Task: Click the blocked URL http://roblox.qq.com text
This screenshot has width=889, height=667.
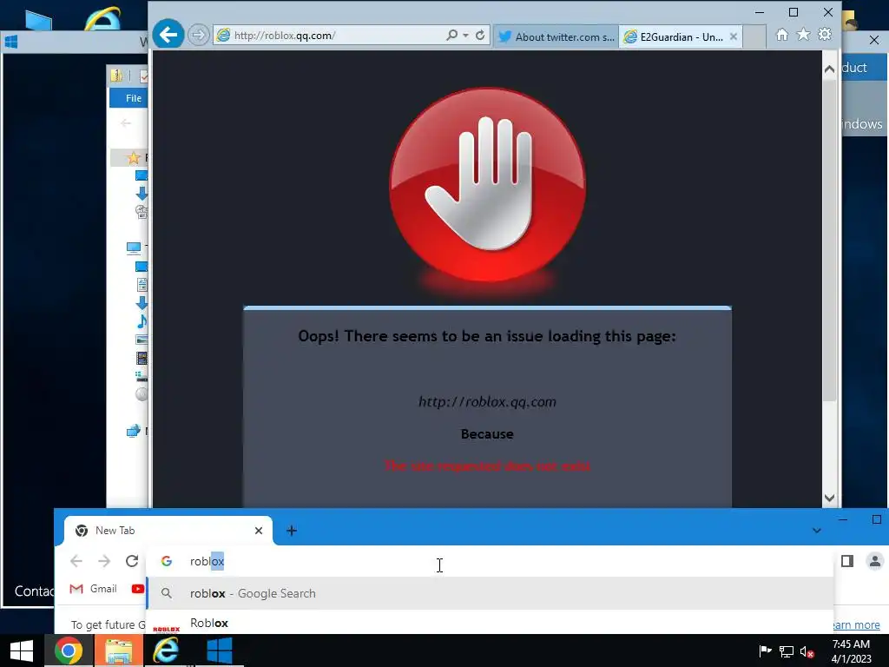Action: 487,402
